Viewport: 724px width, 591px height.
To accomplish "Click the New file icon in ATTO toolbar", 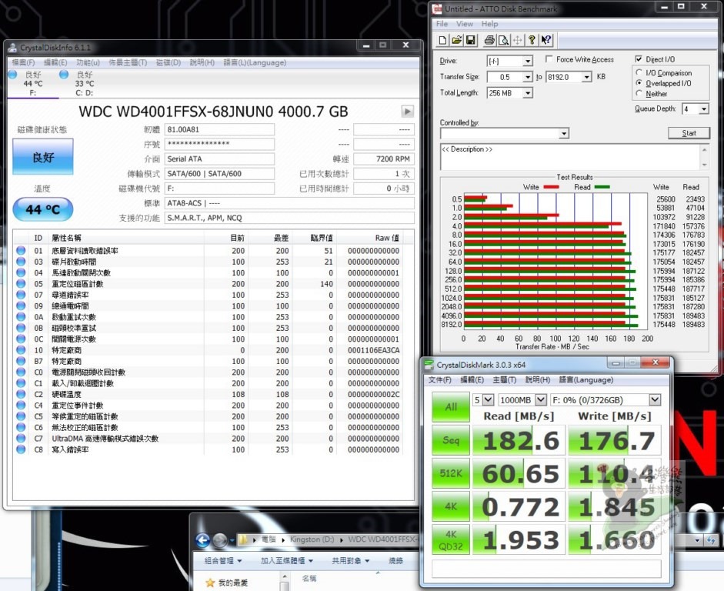I will [442, 40].
